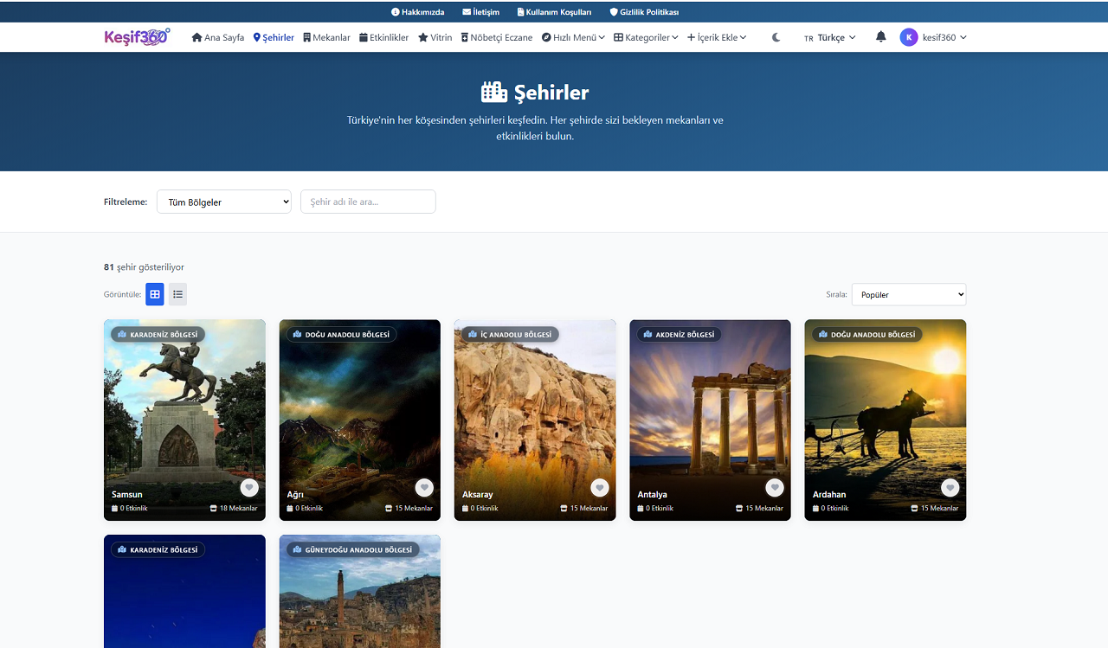Focus the city name search field
Viewport: 1108px width, 648px height.
pos(368,202)
